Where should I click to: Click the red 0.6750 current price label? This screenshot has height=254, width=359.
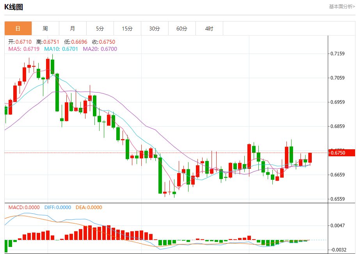tap(342, 153)
